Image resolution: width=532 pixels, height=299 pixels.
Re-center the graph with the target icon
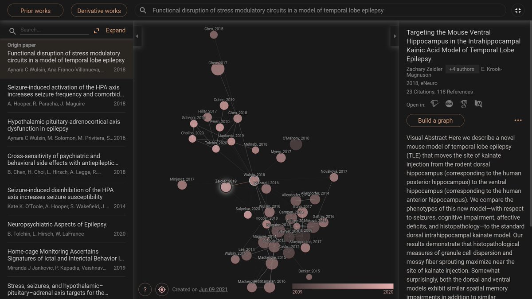tap(162, 289)
